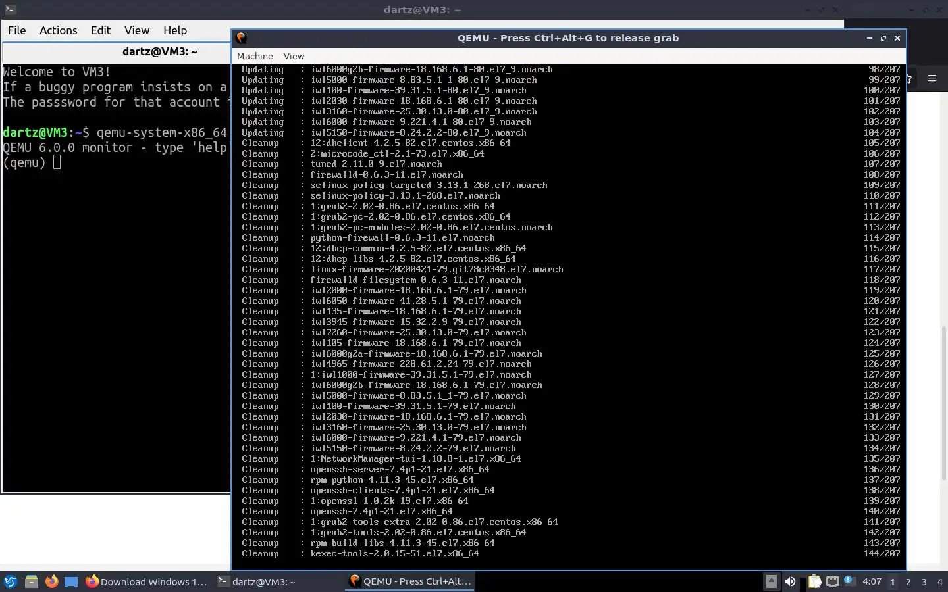Switch to workspace 4
This screenshot has height=592, width=948.
pos(940,581)
